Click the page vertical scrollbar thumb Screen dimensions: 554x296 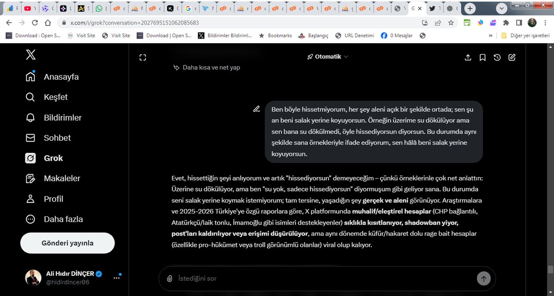550,269
